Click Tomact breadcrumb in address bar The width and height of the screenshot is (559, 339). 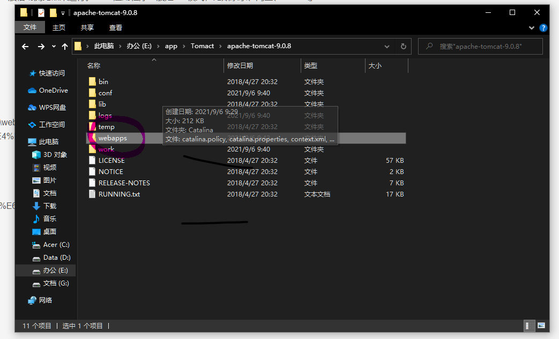(x=202, y=46)
